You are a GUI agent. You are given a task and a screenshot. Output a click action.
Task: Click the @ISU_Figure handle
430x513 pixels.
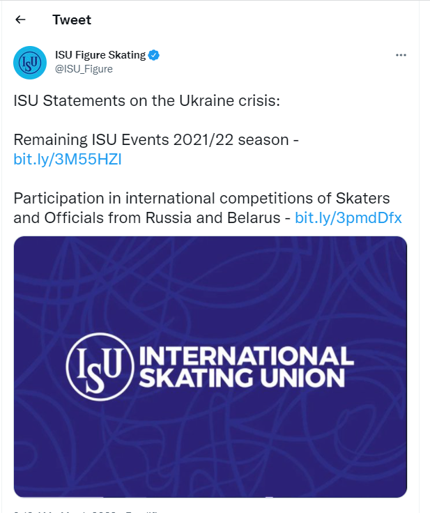point(84,69)
